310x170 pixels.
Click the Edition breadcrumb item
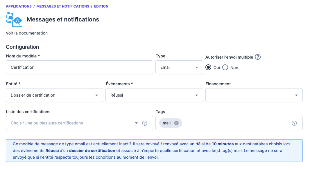[x=101, y=6]
